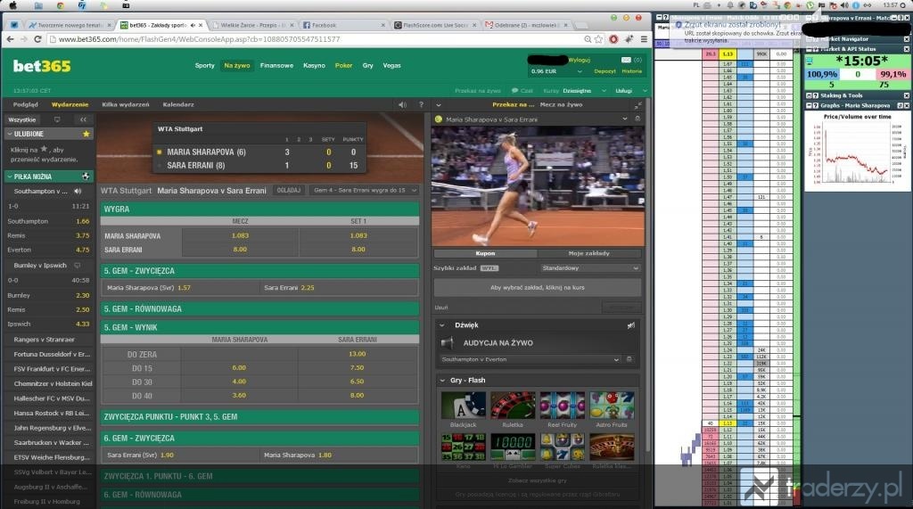Click the Wyloguj link
The image size is (913, 509).
click(x=580, y=60)
